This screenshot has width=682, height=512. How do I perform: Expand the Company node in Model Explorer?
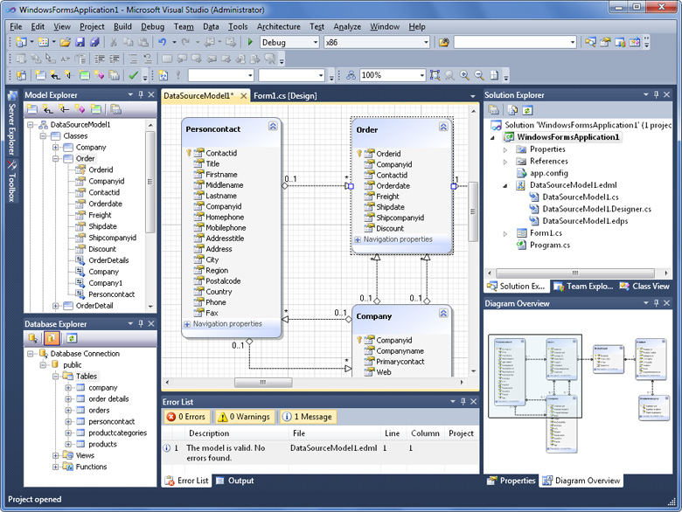tap(56, 148)
